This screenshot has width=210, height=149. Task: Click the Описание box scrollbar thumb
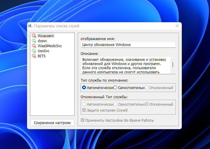173,64
